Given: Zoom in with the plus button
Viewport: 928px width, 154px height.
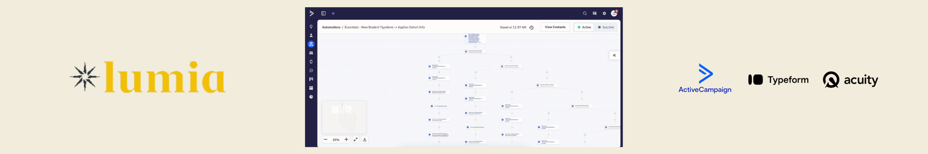Looking at the screenshot, I should 346,139.
